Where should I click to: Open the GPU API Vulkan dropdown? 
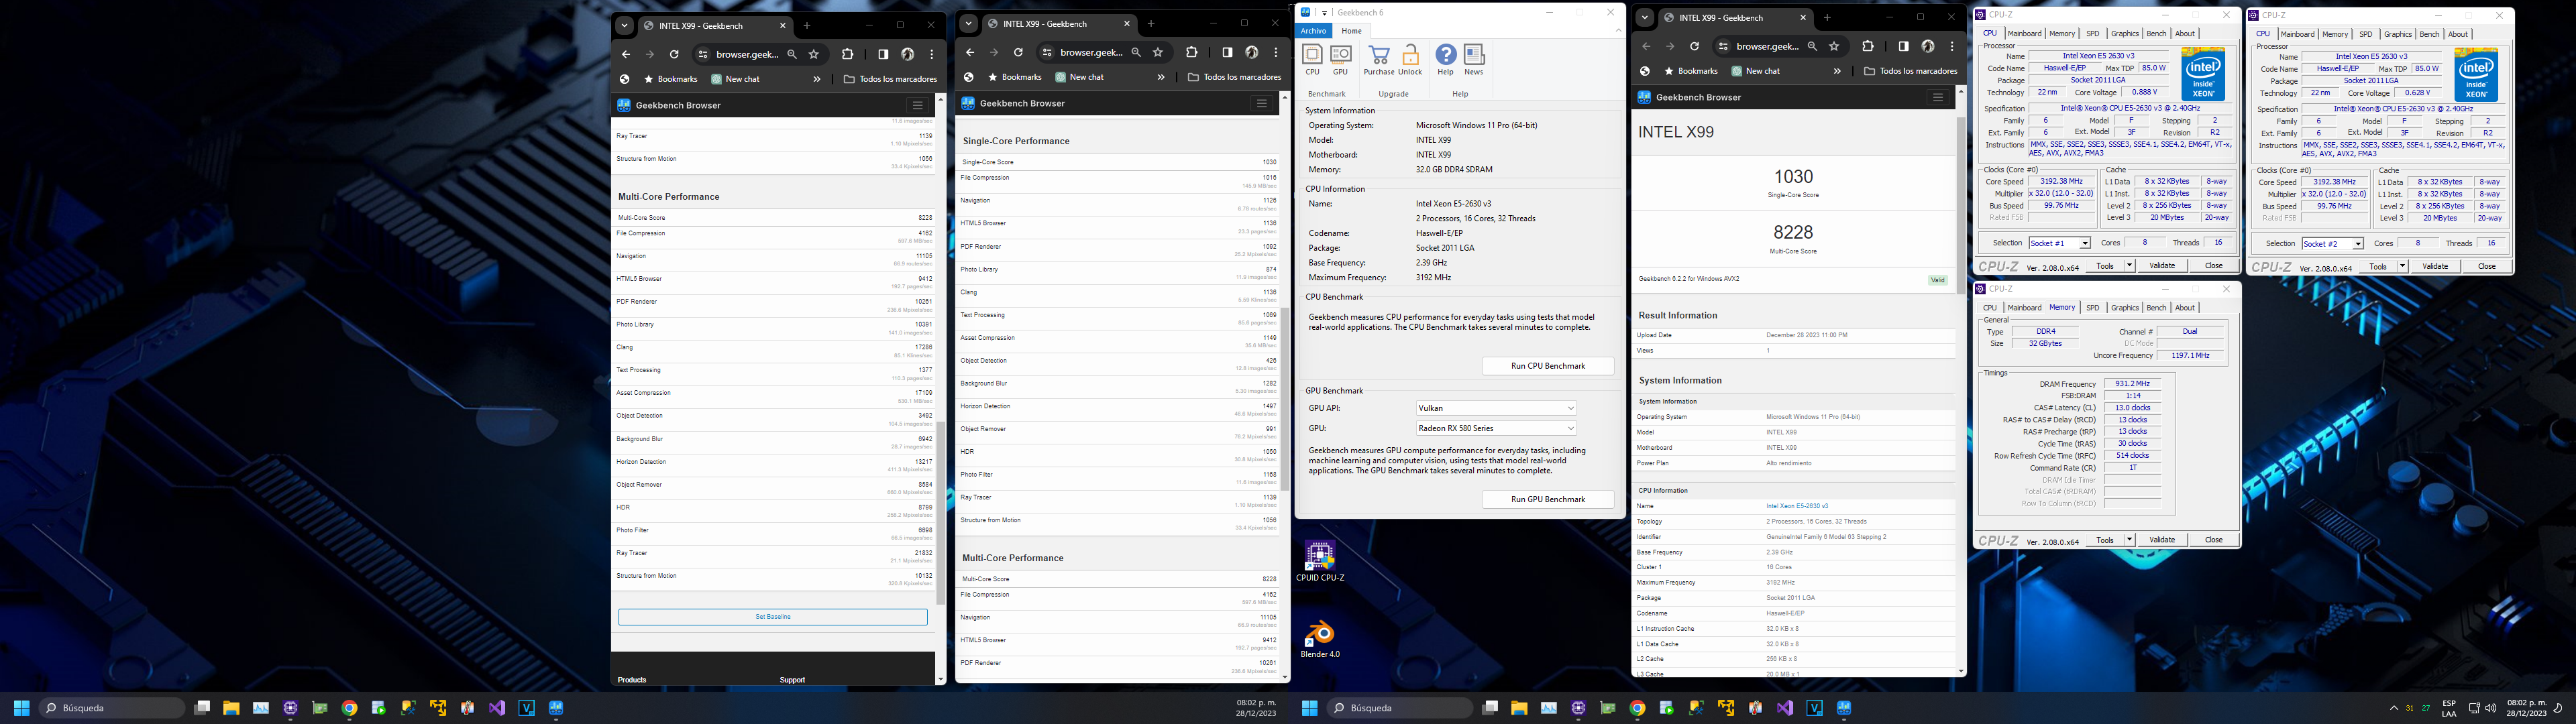[1496, 408]
